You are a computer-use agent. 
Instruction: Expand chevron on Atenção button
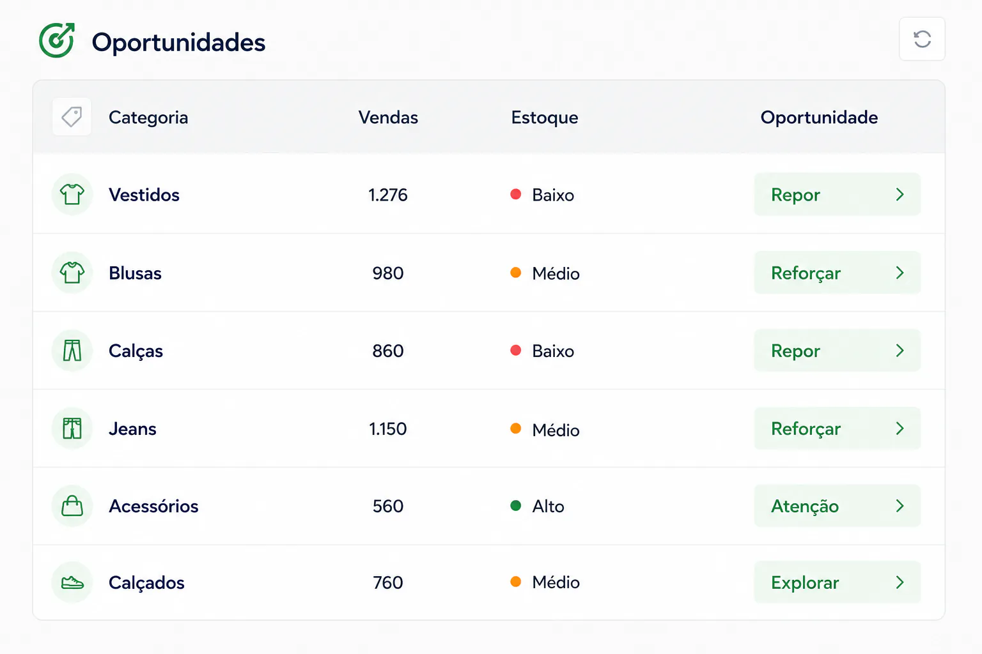click(x=900, y=506)
